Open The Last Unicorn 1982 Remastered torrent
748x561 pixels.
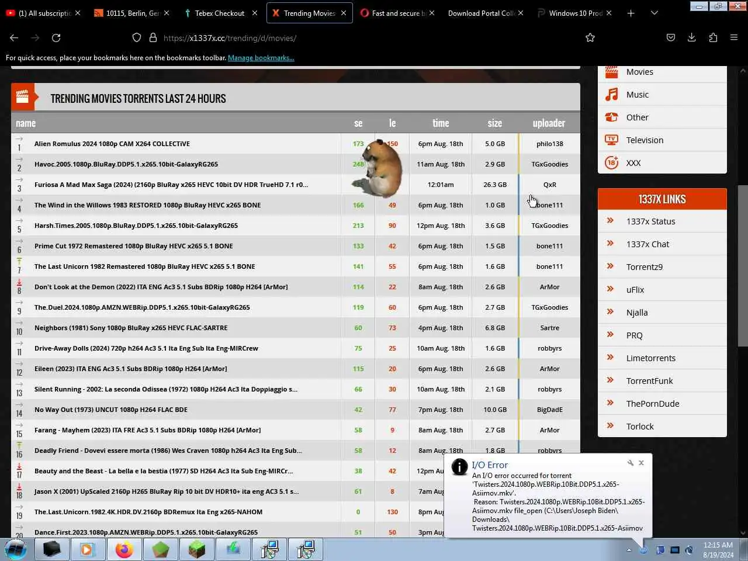pos(145,266)
